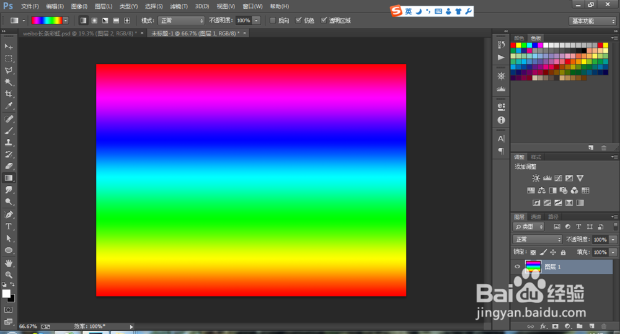Open 基本功能 workspace dropdown

[593, 21]
